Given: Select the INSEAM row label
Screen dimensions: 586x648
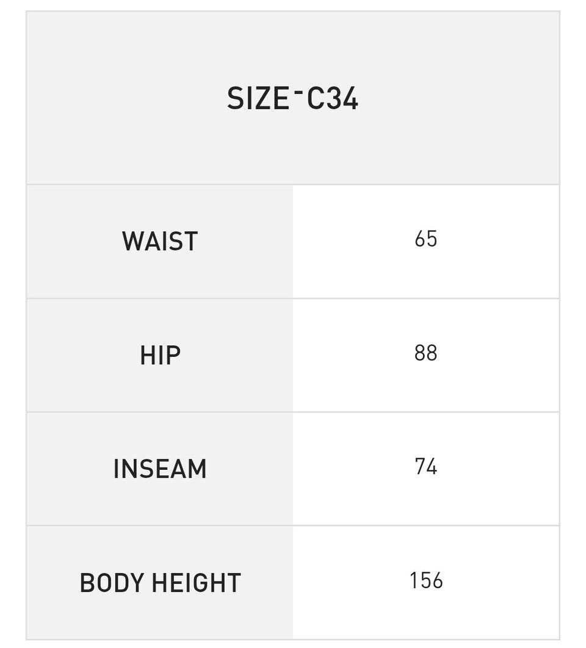Looking at the screenshot, I should pyautogui.click(x=160, y=469).
